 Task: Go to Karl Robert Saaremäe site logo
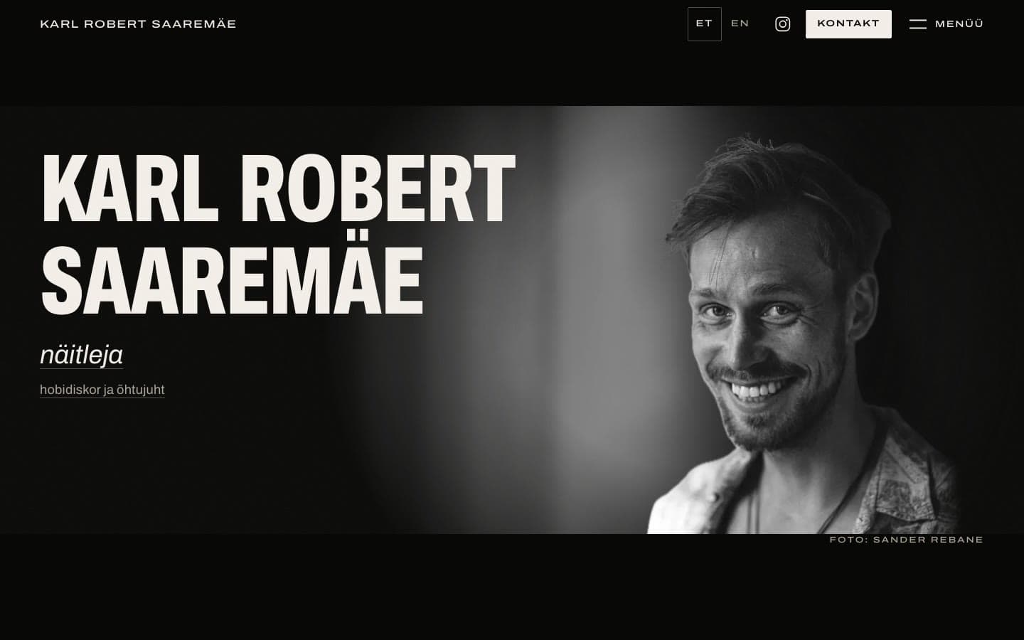coord(138,24)
